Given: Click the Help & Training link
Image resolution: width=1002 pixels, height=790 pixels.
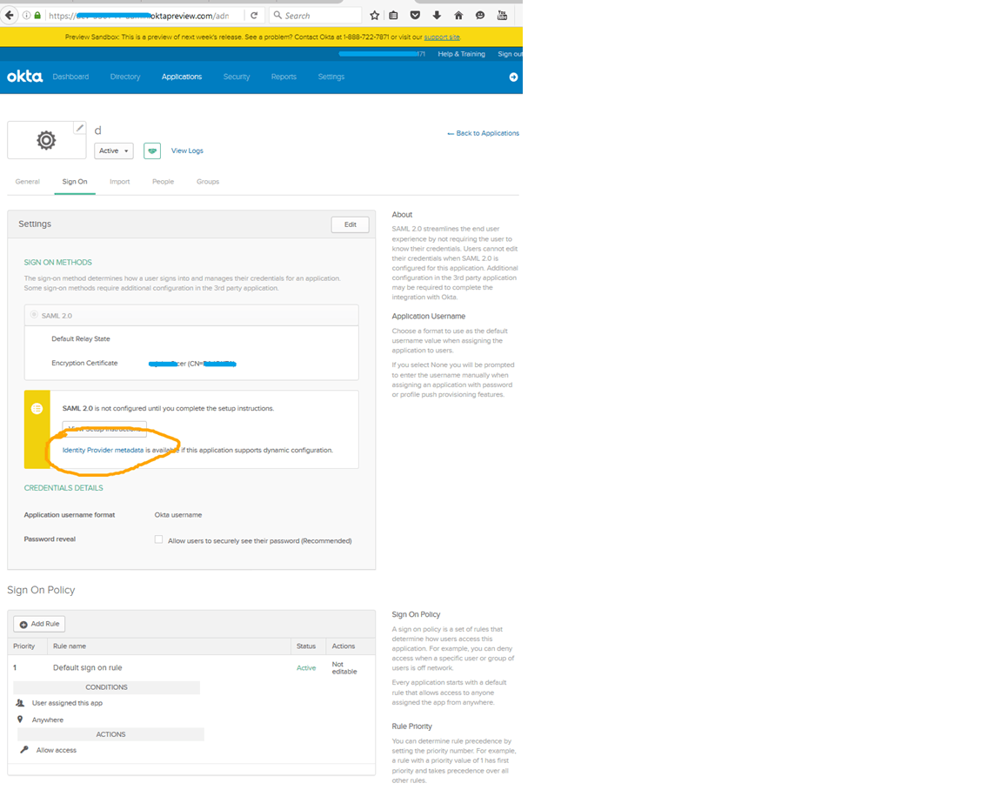Looking at the screenshot, I should pyautogui.click(x=461, y=54).
